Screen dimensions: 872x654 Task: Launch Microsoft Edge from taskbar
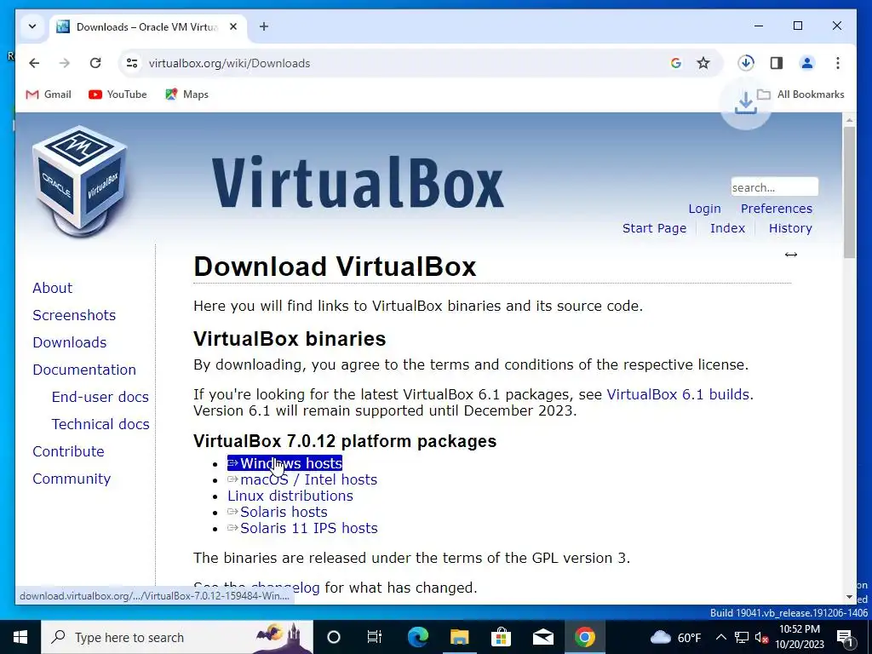[417, 637]
